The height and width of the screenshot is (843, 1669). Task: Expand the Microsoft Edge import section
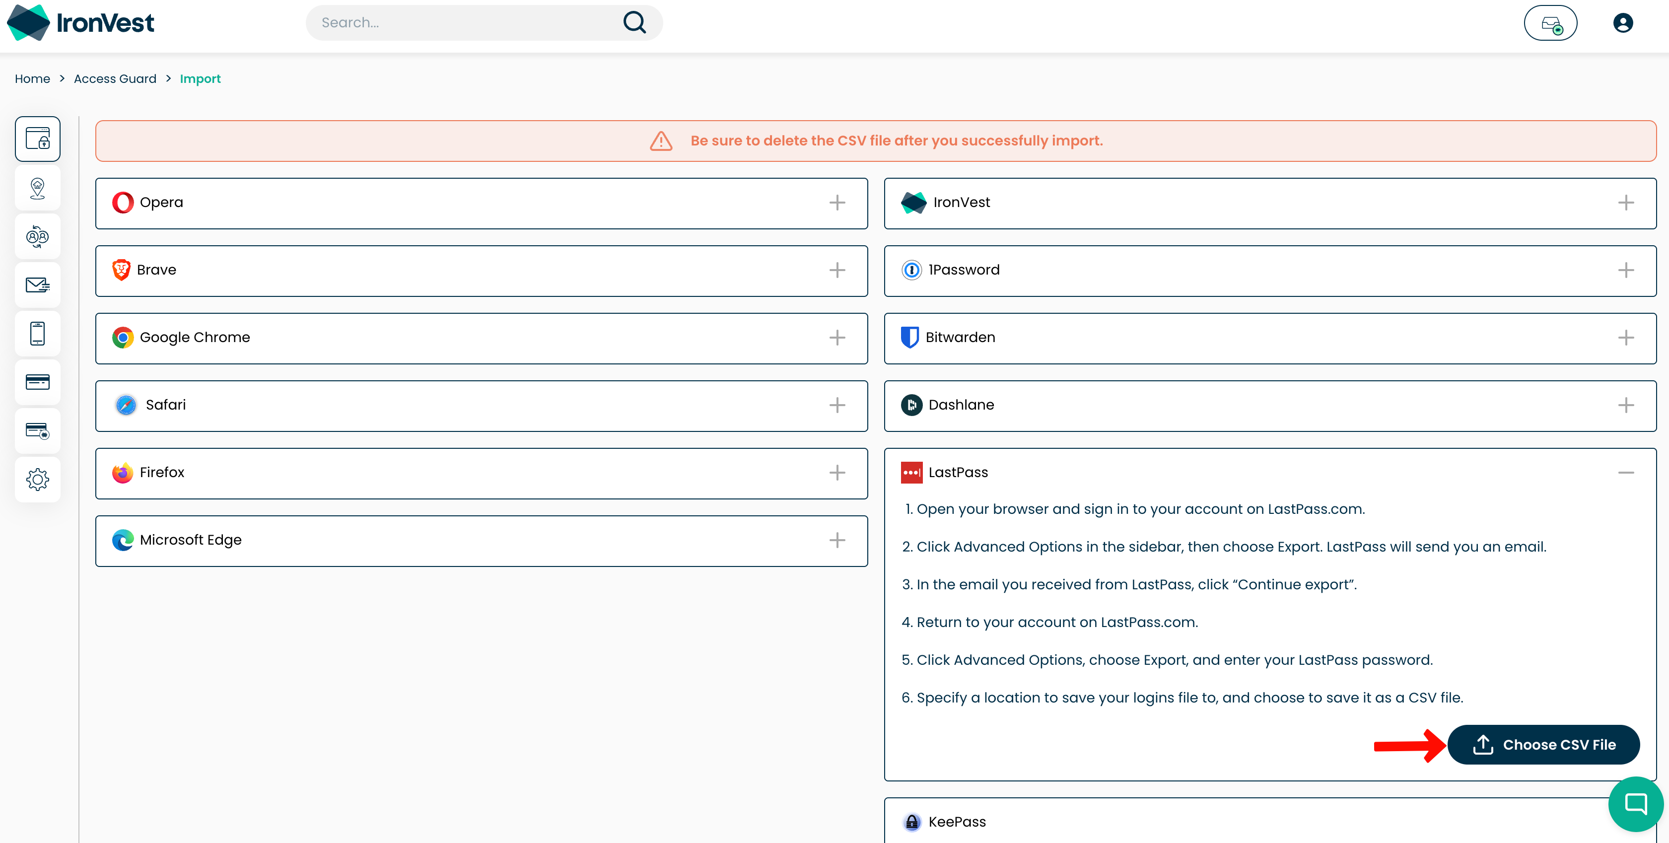tap(837, 540)
